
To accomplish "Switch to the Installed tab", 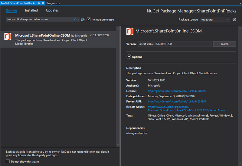I will coord(31,10).
